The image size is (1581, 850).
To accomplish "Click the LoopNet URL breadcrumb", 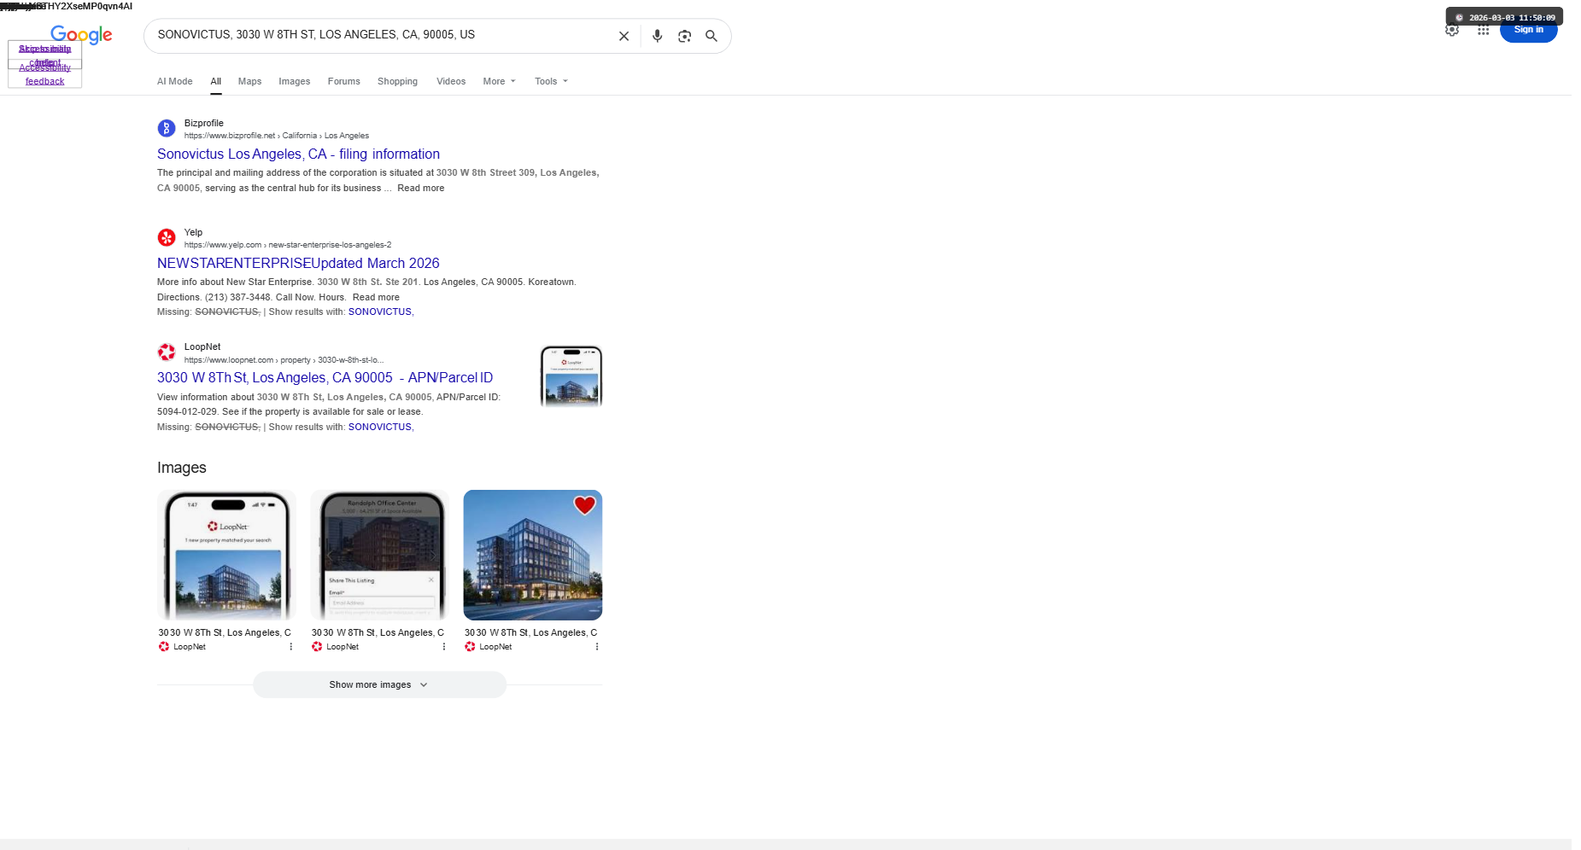I will coord(284,360).
